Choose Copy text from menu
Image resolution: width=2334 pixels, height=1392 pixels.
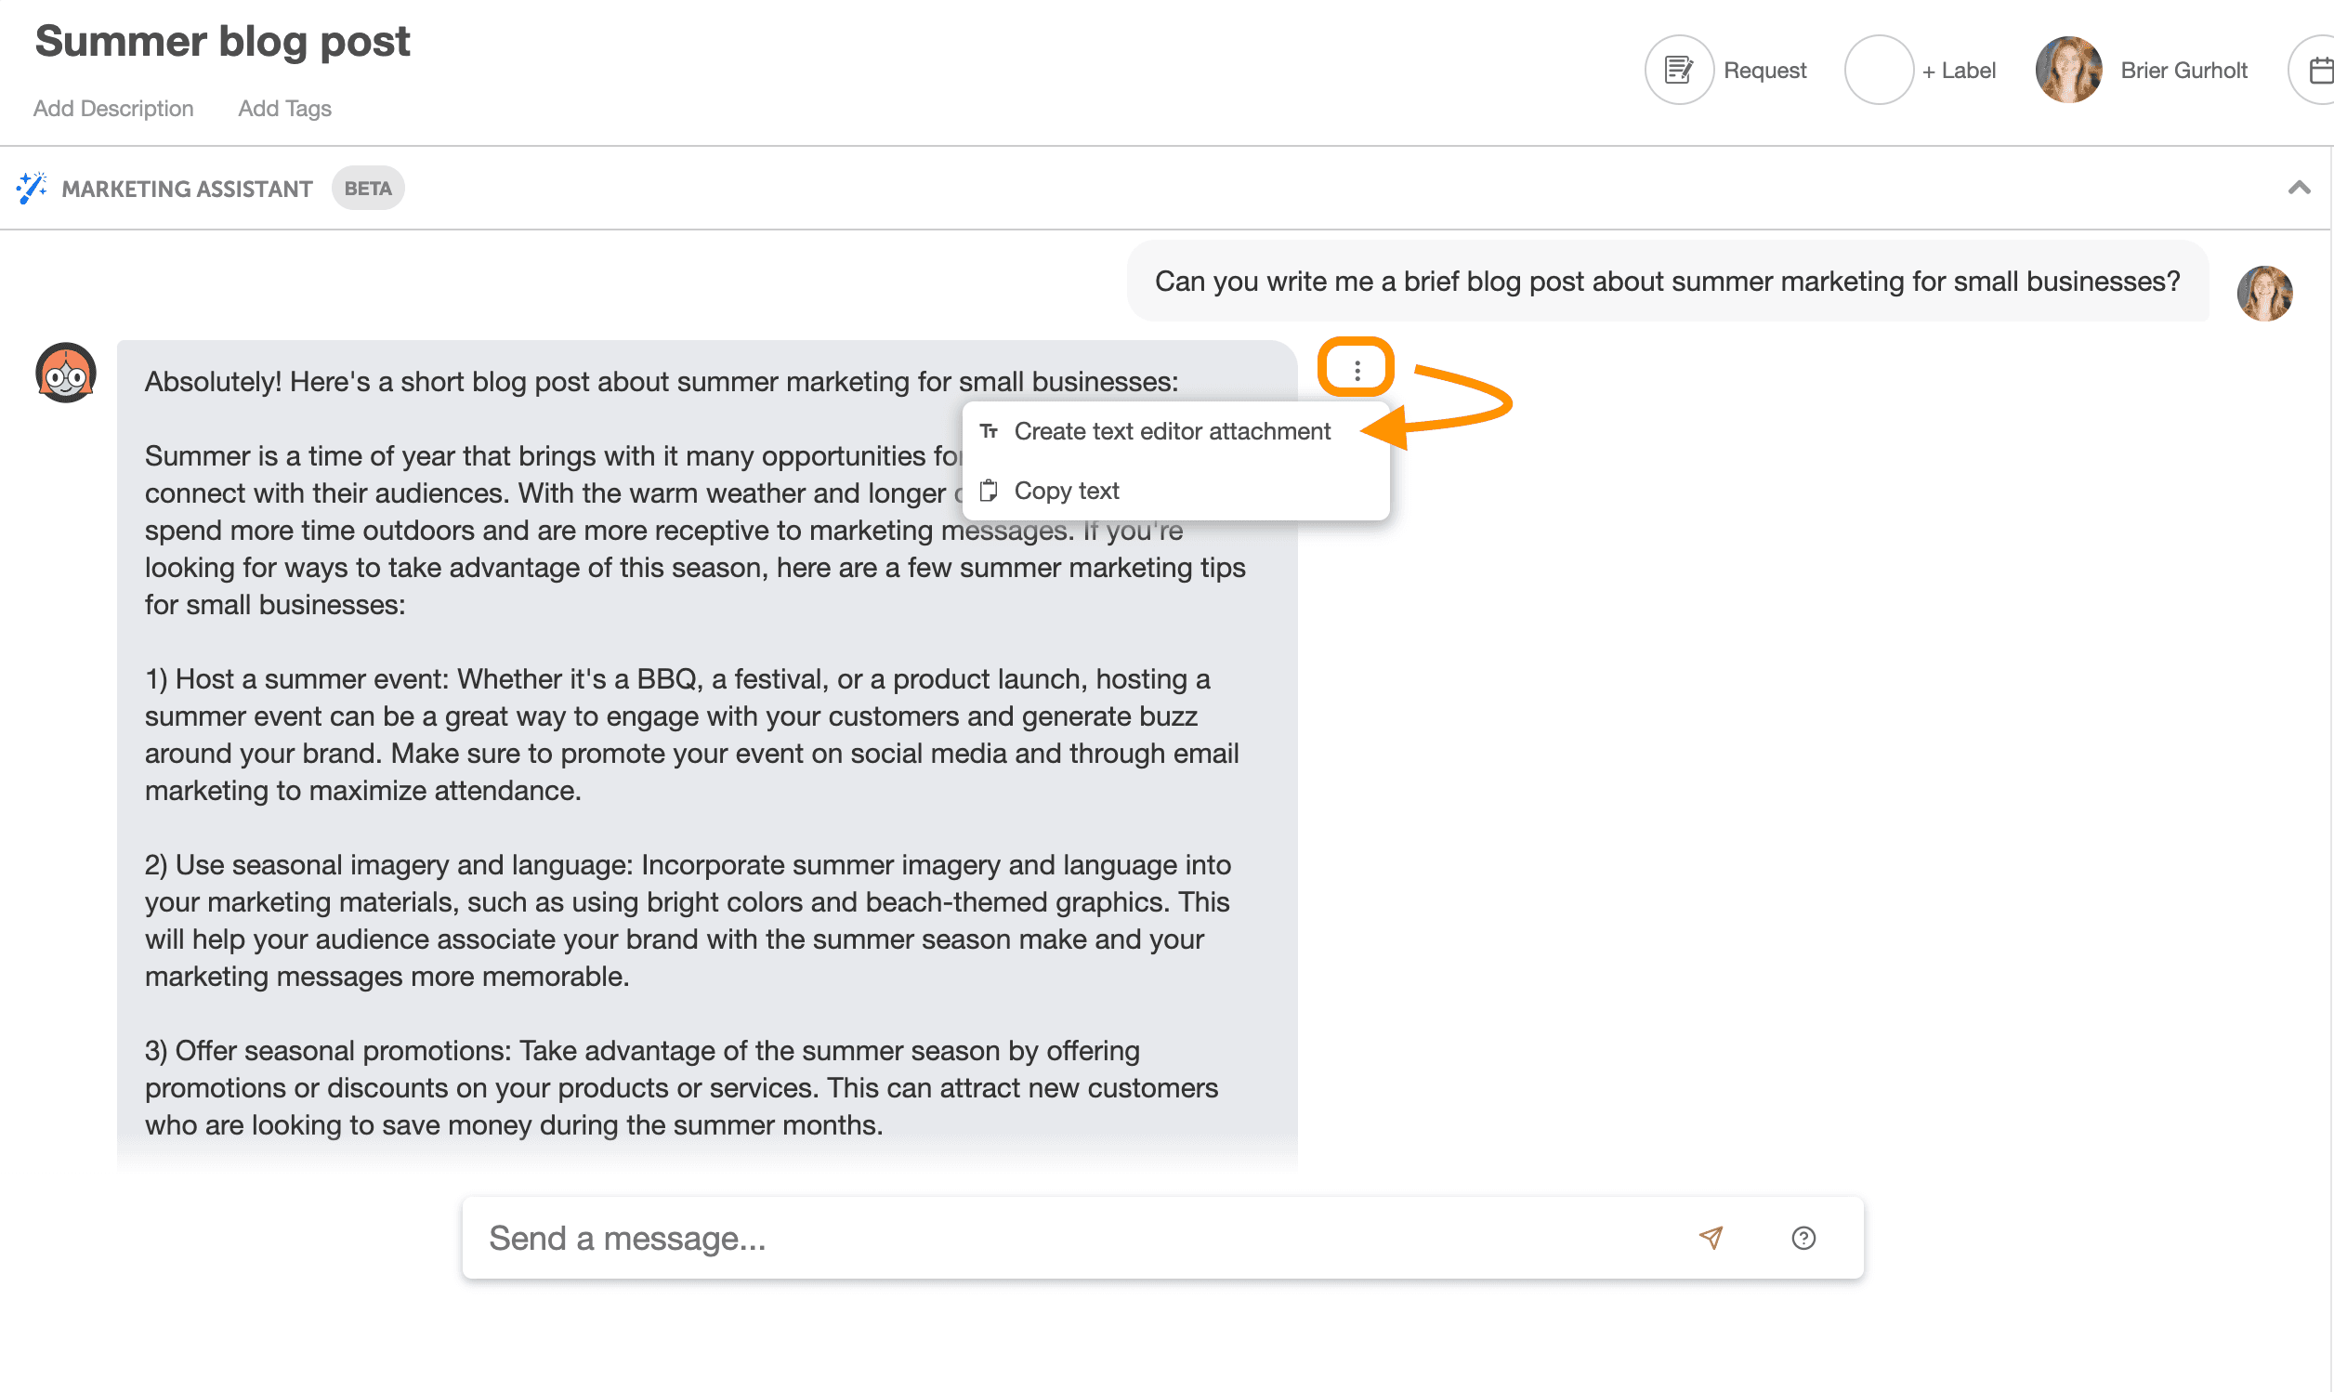pos(1067,491)
